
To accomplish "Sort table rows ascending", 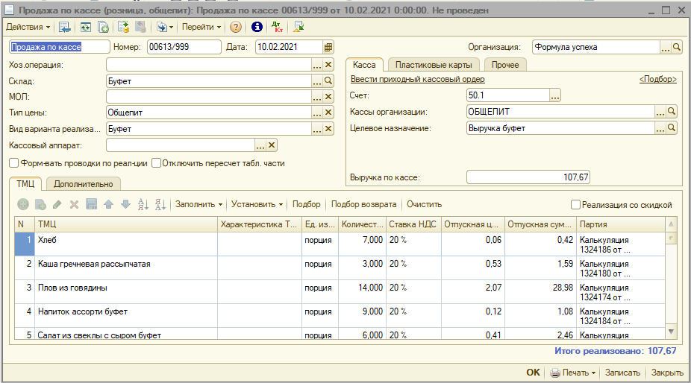I will (144, 204).
